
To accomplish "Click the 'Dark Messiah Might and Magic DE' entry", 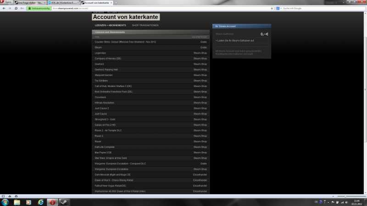I will (x=151, y=175).
